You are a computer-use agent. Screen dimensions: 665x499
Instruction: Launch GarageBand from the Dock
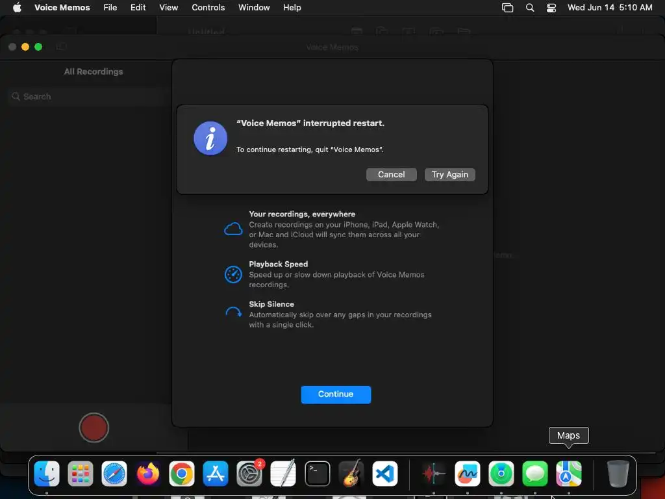tap(351, 473)
